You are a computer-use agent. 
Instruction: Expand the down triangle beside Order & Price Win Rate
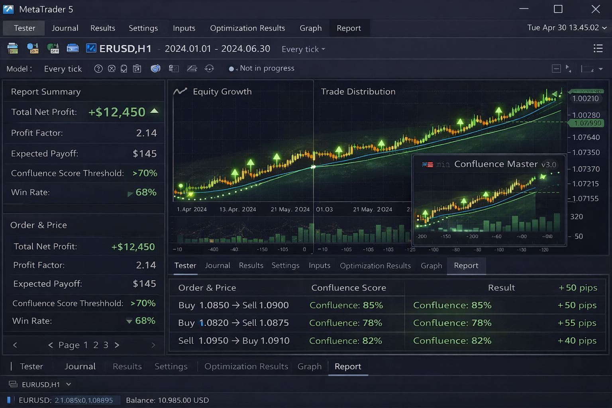pos(129,321)
